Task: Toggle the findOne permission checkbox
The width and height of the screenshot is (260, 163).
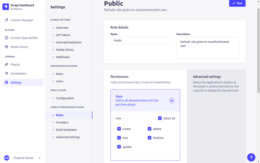Action: tap(150, 138)
